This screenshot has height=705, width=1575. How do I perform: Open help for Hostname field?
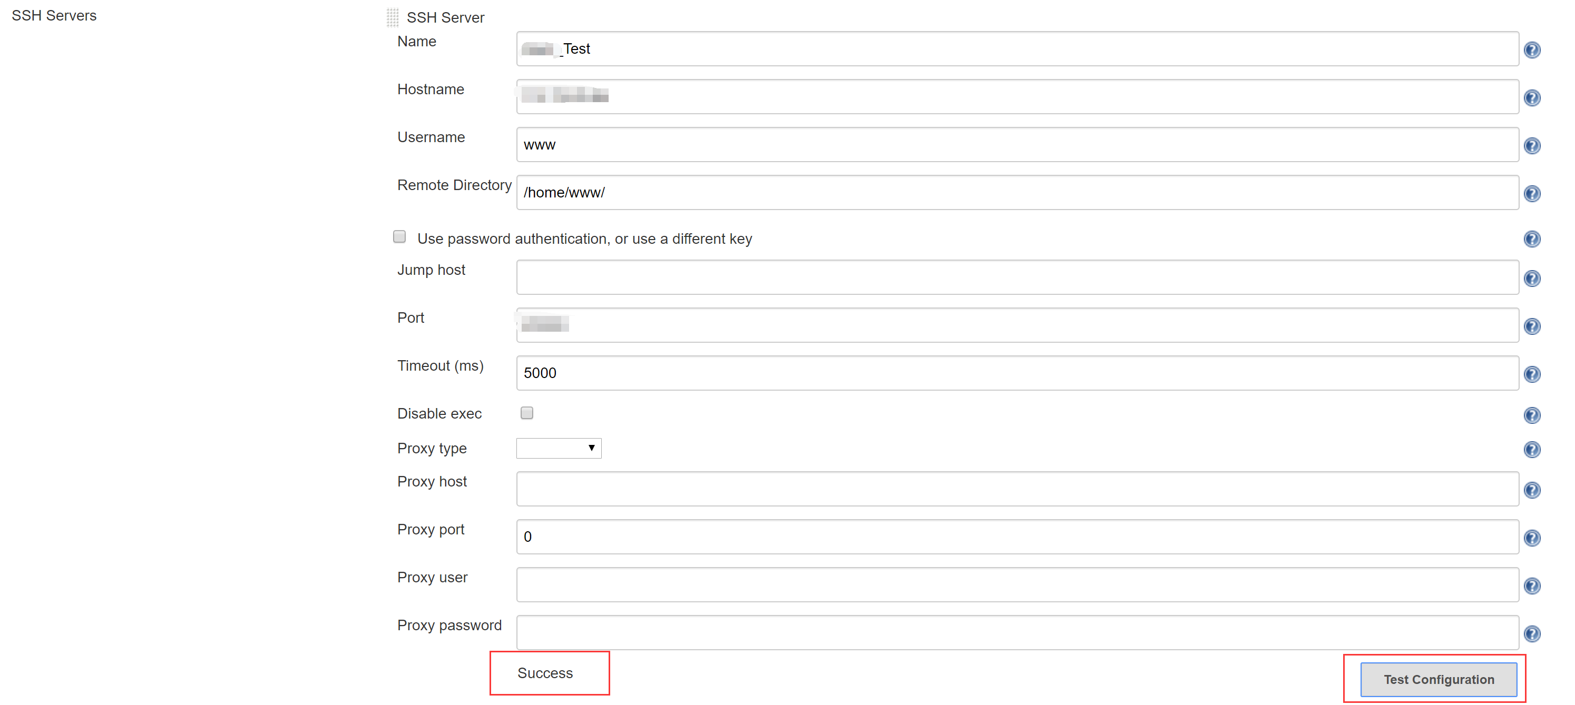[x=1532, y=98]
